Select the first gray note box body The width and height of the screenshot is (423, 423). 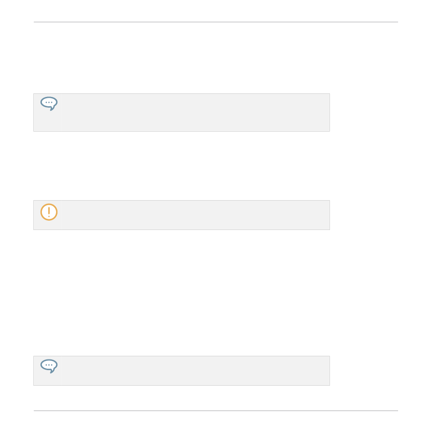(182, 113)
